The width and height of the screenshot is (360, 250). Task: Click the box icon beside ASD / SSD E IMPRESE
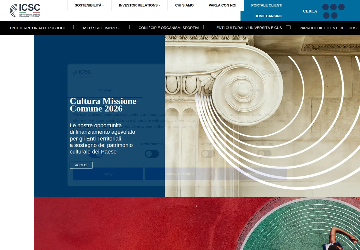coord(127,27)
